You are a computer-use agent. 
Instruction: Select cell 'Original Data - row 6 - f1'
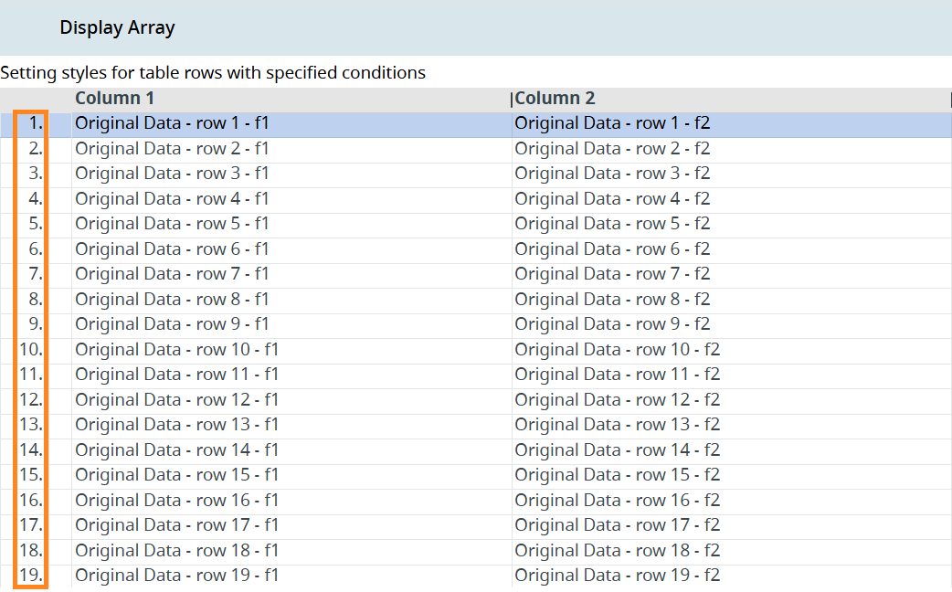172,249
